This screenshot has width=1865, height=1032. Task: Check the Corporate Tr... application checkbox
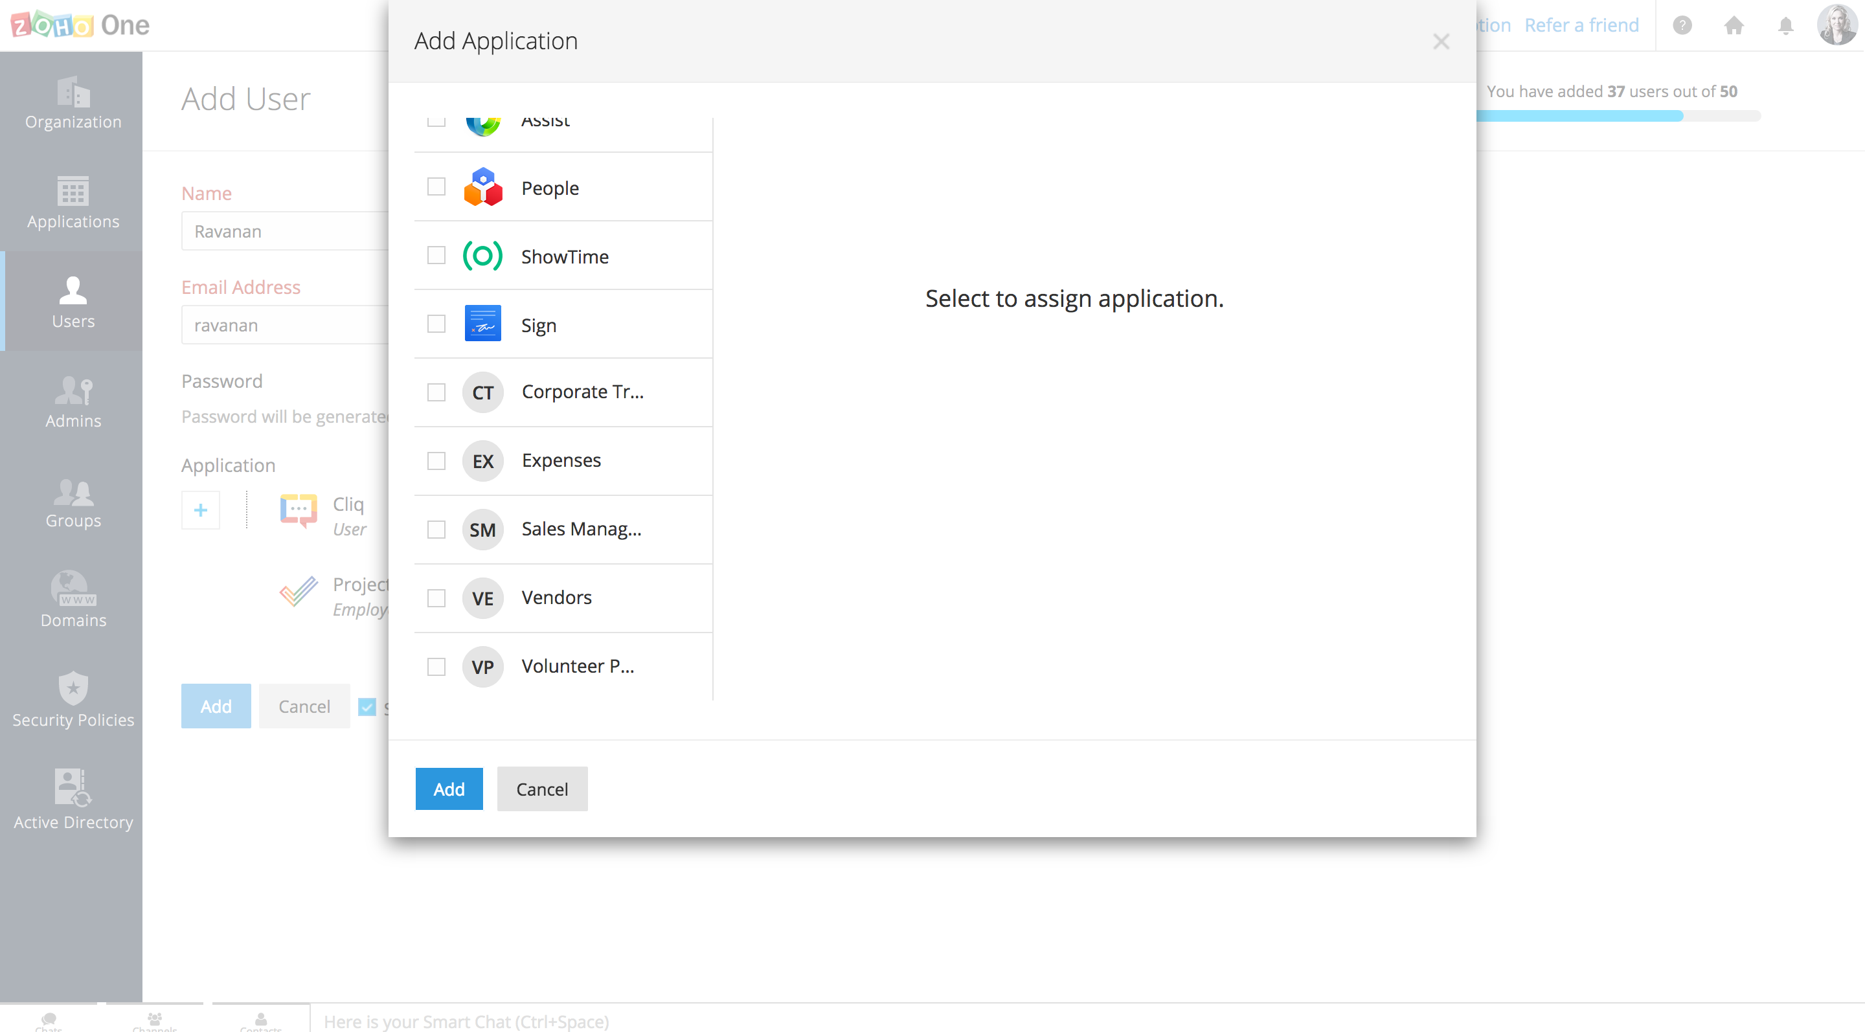coord(436,392)
